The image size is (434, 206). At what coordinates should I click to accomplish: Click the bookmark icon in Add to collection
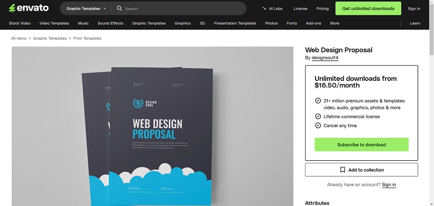(343, 170)
